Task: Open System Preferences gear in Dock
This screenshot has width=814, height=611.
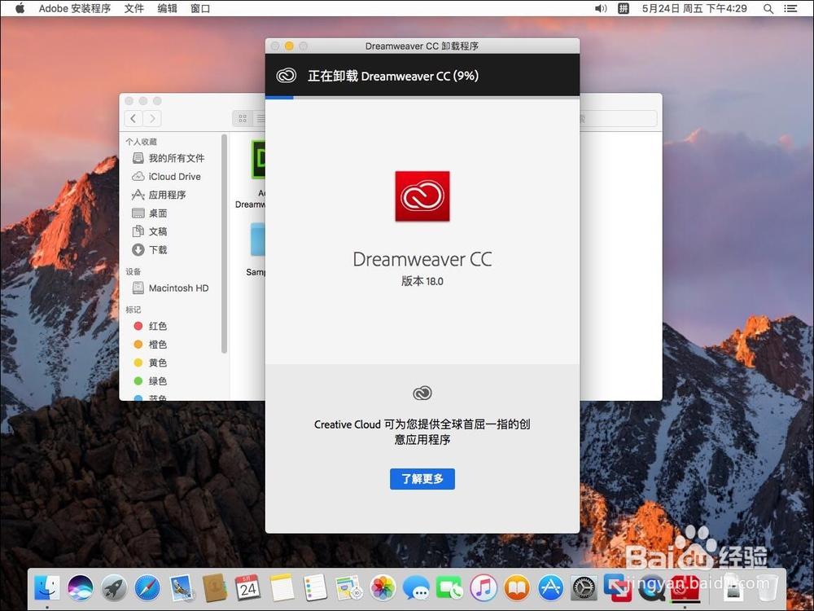Action: tap(584, 588)
